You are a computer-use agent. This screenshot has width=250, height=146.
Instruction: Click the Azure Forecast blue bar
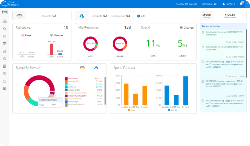(186, 91)
